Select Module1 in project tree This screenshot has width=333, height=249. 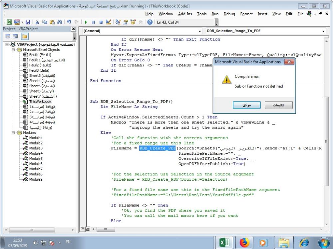(x=36, y=138)
